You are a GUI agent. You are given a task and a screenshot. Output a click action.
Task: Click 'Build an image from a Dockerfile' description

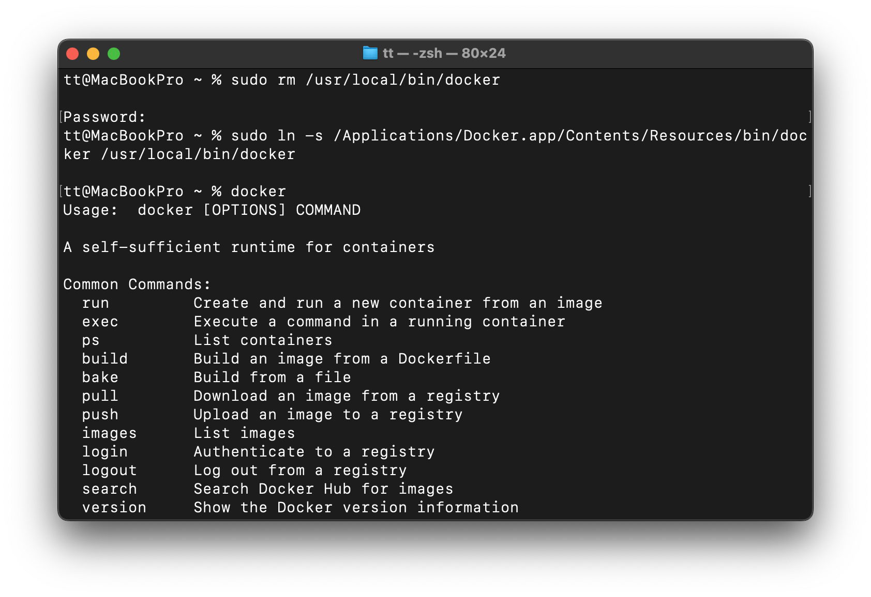pyautogui.click(x=342, y=359)
